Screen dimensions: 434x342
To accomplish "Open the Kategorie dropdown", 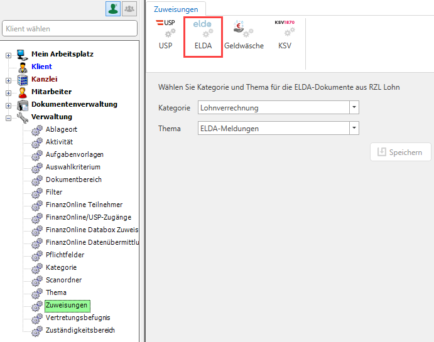I will [x=354, y=108].
